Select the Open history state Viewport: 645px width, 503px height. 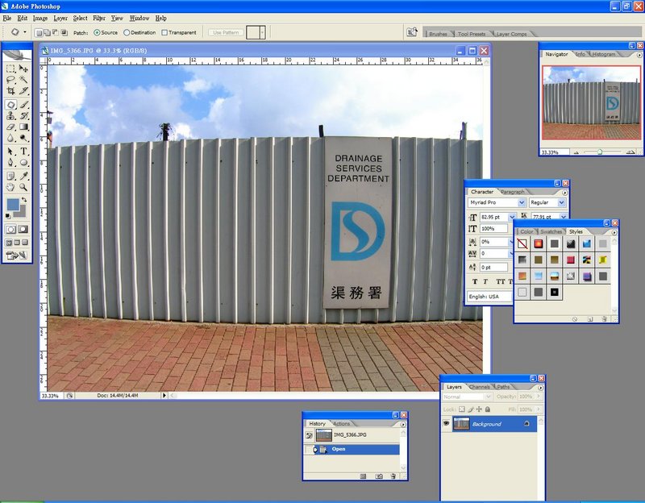click(352, 449)
